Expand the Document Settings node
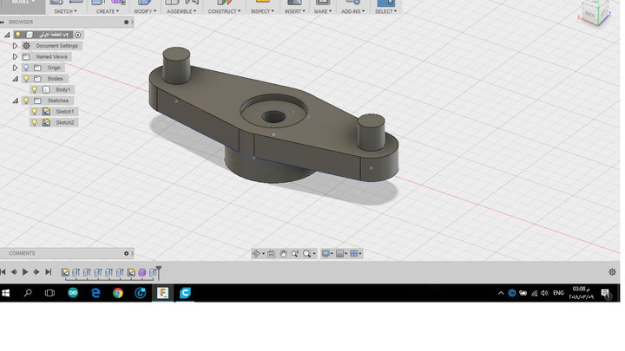Image resolution: width=625 pixels, height=351 pixels. point(15,46)
